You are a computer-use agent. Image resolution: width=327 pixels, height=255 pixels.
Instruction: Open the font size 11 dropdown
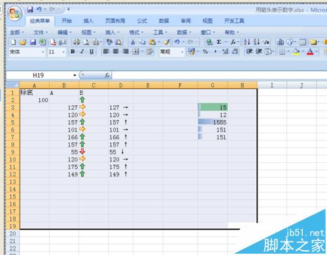[x=63, y=52]
